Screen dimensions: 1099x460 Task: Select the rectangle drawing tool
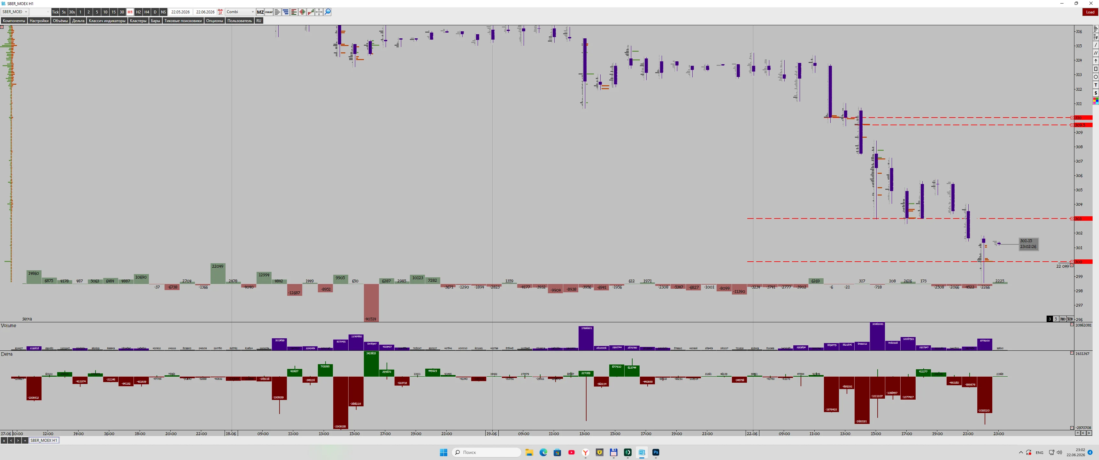tap(1095, 69)
